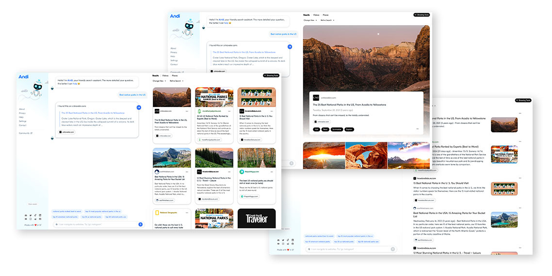Click the Read button on the feature card
This screenshot has height=276, width=552.
point(325,129)
